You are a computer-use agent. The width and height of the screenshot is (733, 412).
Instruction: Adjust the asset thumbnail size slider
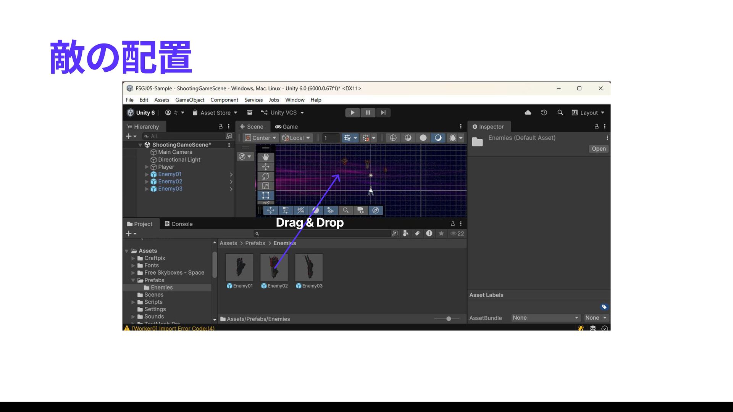click(x=449, y=319)
